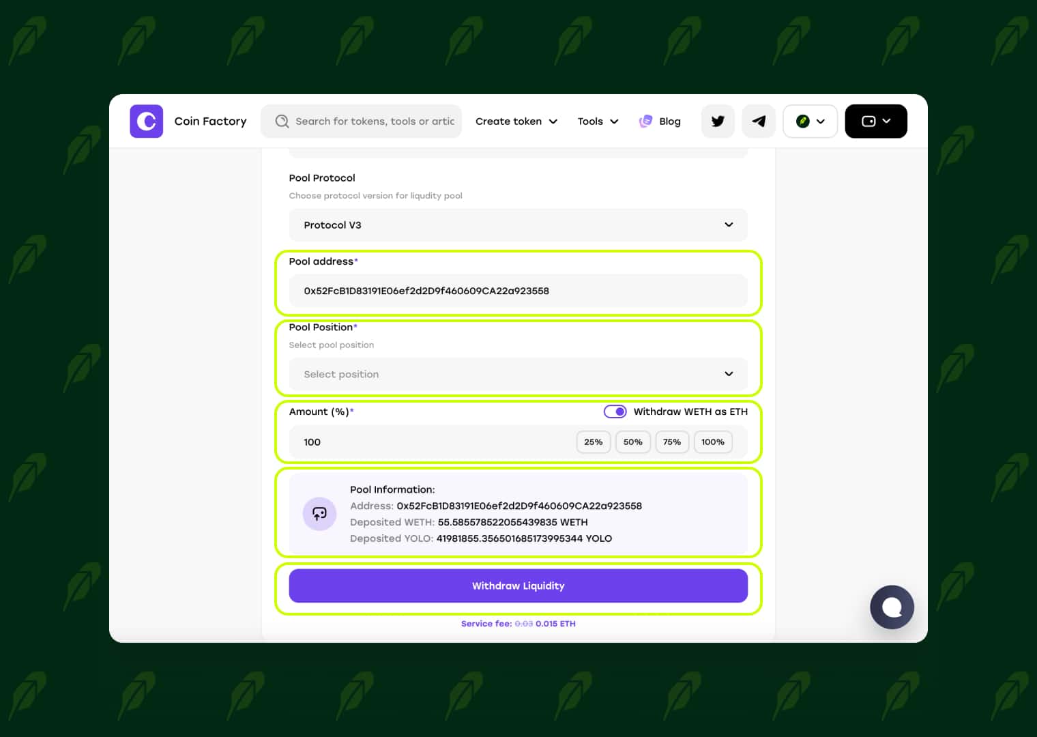
Task: Set amount to 100%
Action: [713, 442]
